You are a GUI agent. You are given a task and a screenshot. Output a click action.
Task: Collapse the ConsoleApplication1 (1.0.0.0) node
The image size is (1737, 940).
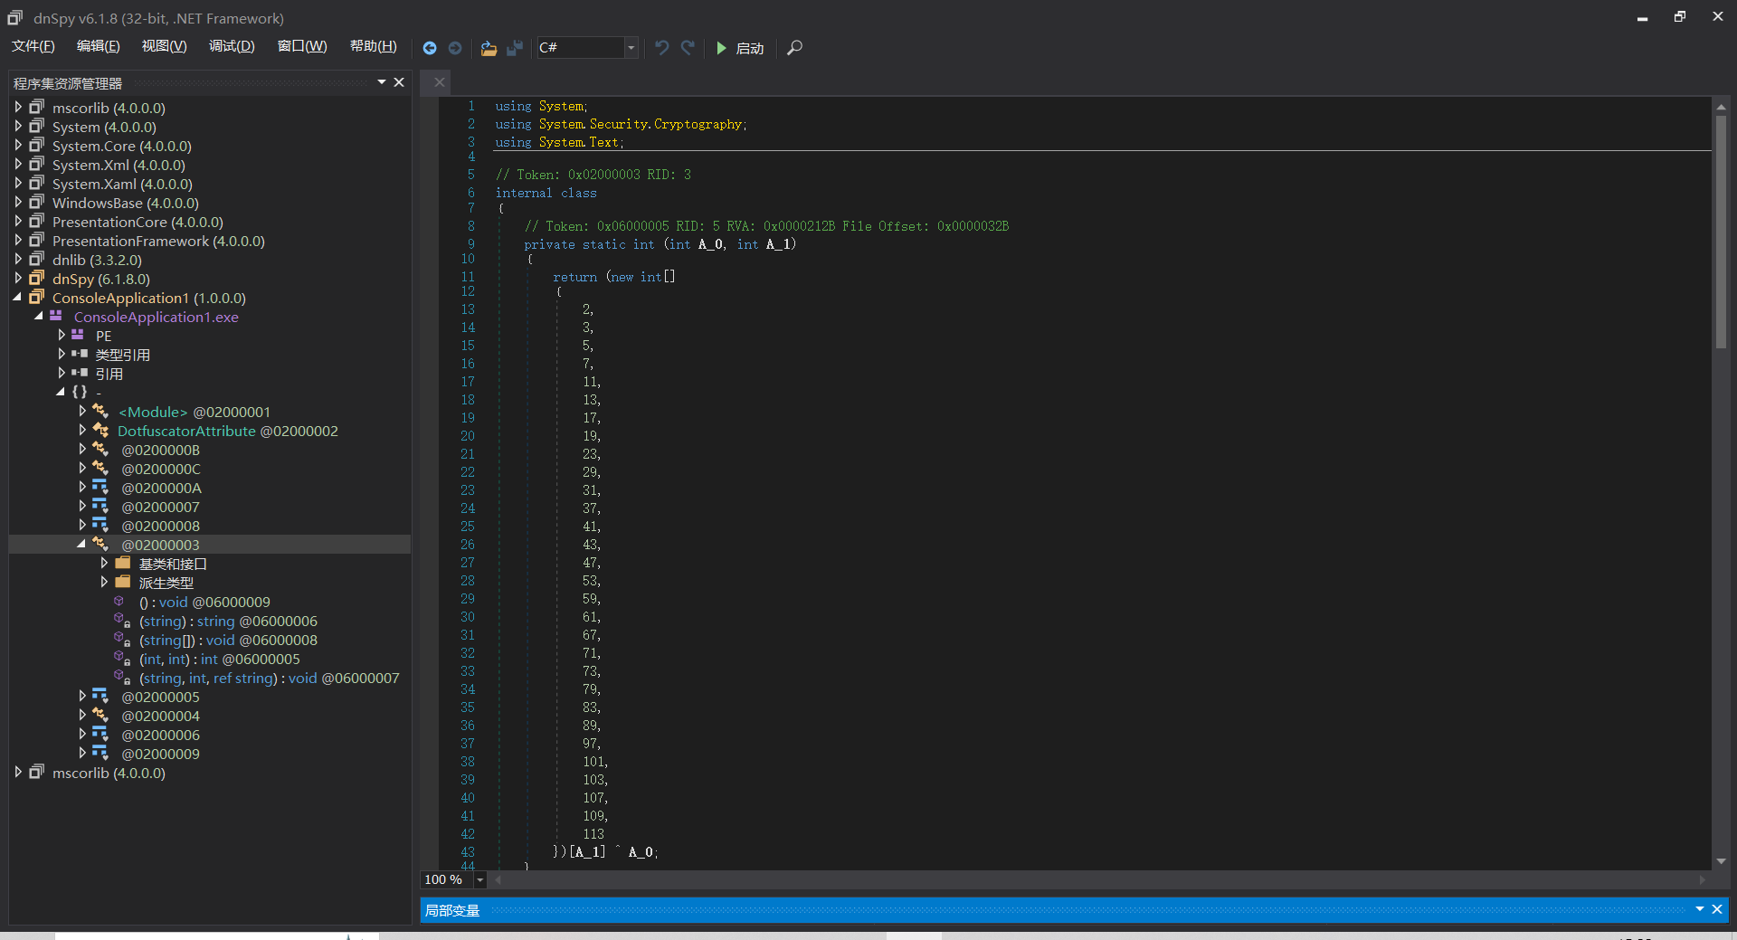click(18, 297)
